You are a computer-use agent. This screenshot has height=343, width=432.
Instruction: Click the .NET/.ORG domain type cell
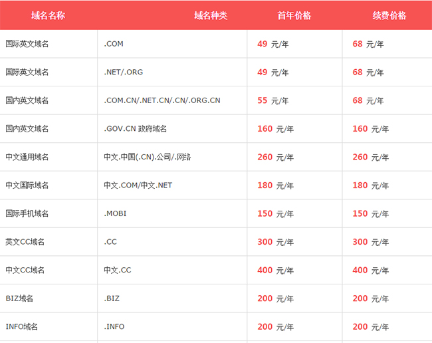[124, 72]
